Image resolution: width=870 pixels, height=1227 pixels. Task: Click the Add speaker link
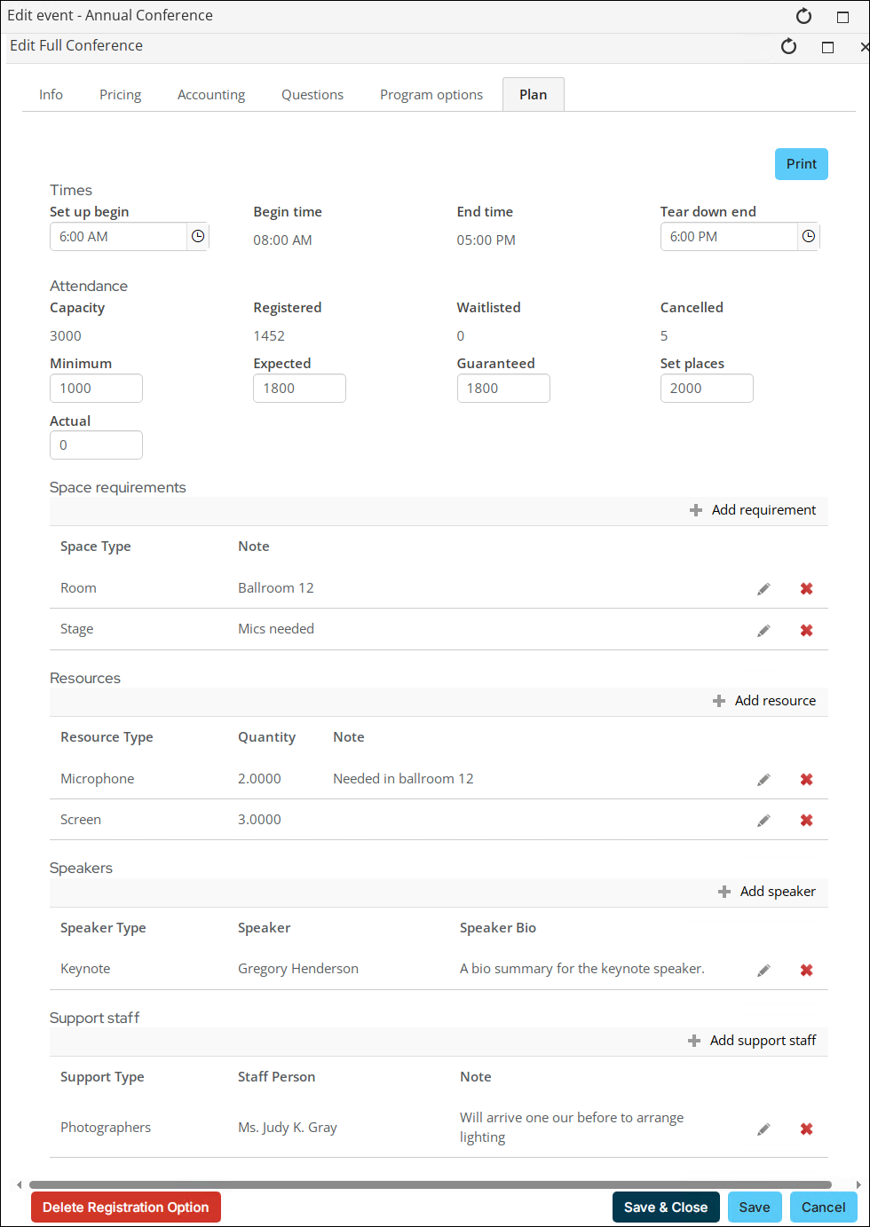(x=778, y=892)
